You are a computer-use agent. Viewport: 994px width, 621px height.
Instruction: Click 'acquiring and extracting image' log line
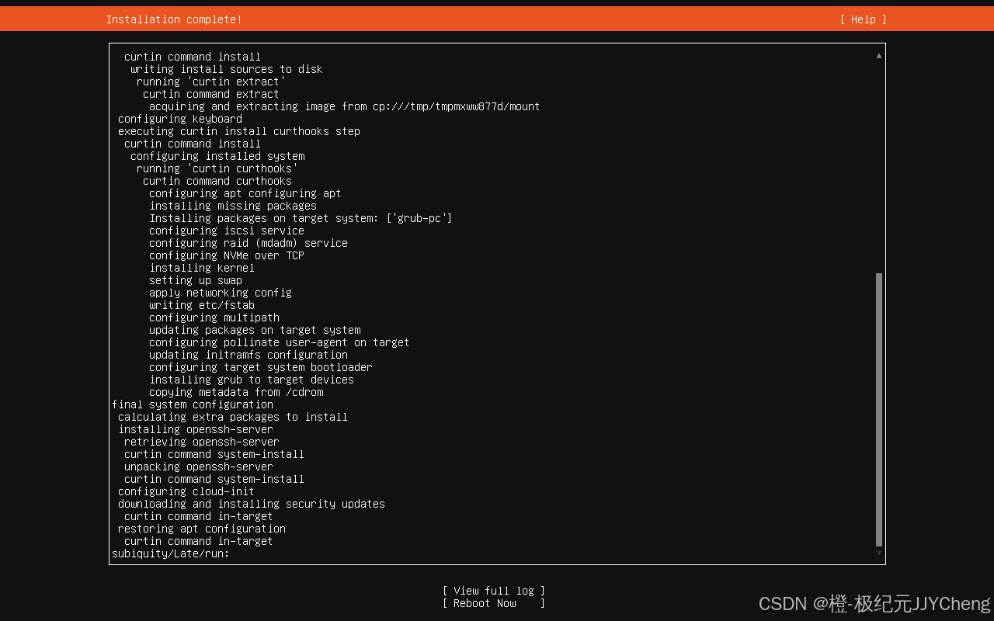(x=344, y=106)
